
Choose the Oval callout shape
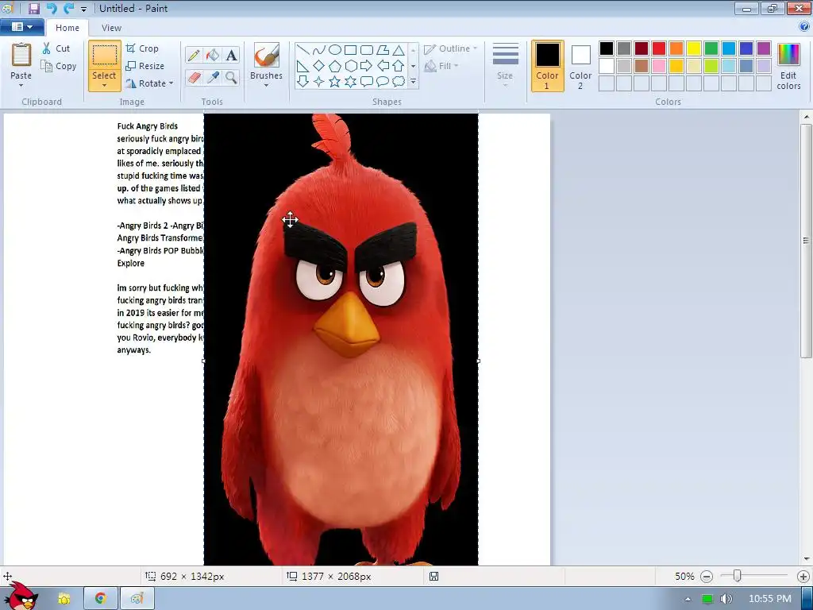(x=383, y=82)
